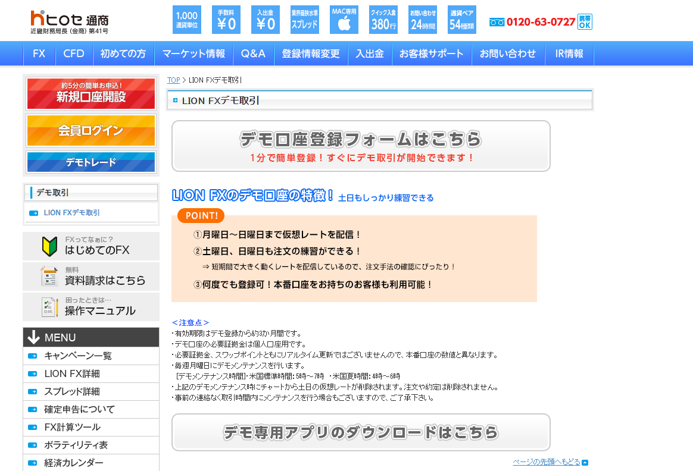Open デモ口座登録フォームはこちら
The image size is (693, 471).
[361, 146]
